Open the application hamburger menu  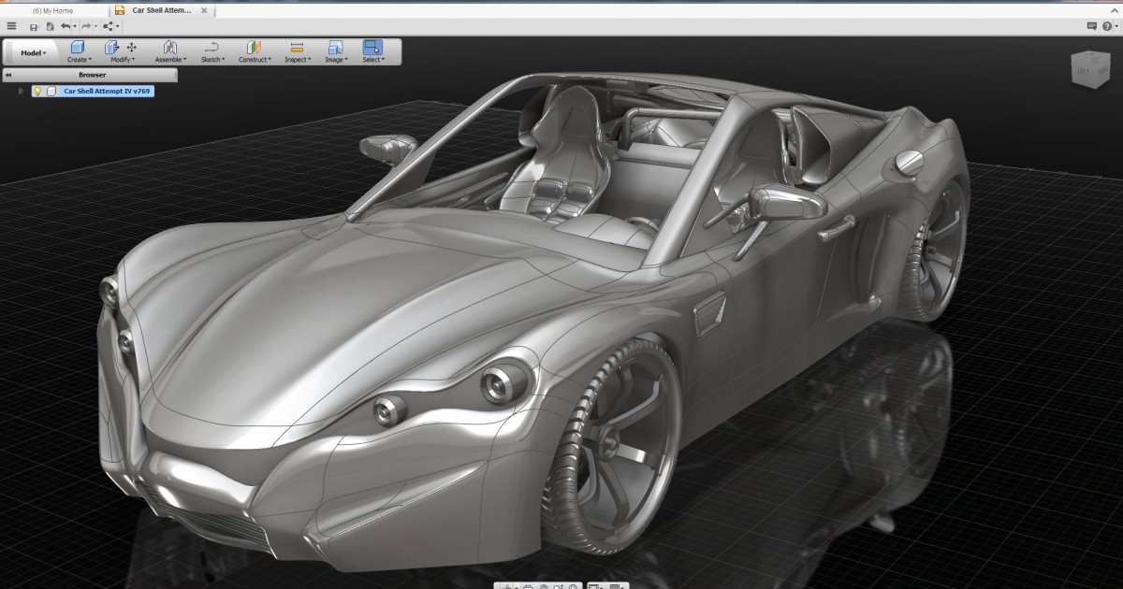[x=11, y=26]
